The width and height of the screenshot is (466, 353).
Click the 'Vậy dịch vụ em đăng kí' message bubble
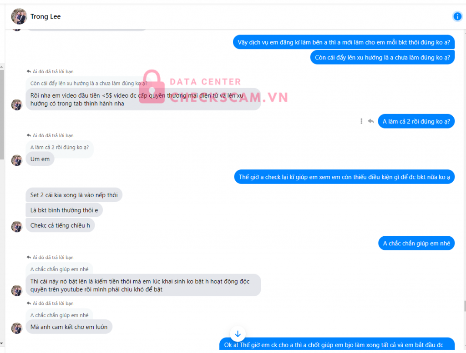tap(344, 42)
